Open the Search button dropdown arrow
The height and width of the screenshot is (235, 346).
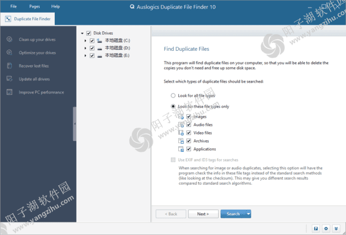point(249,214)
